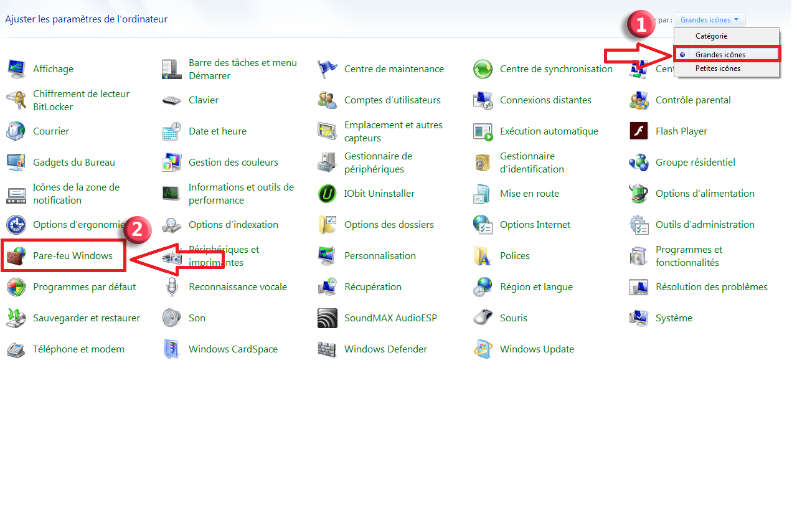Open the Options d'alimentation battery icon
The width and height of the screenshot is (797, 510).
[x=638, y=193]
